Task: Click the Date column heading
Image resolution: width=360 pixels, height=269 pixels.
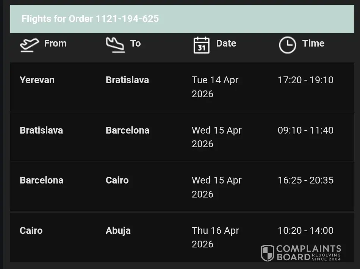Action: (226, 44)
